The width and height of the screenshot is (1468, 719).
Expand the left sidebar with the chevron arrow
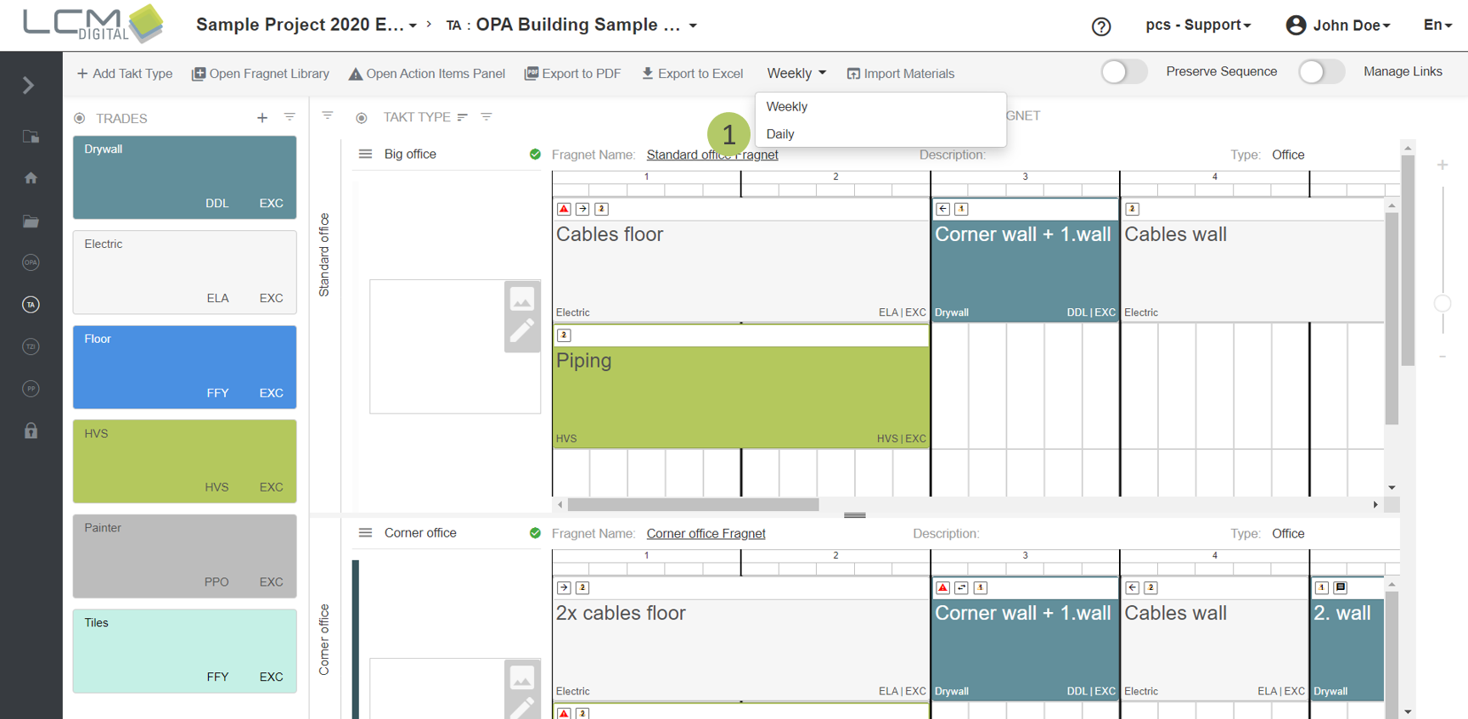[x=28, y=85]
